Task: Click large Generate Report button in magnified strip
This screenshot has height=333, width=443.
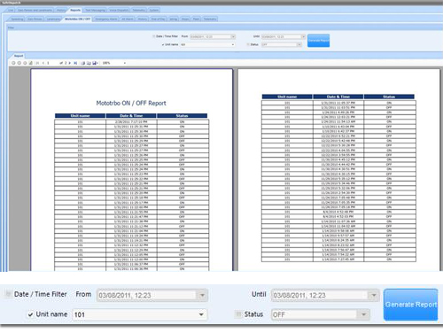Action: (410, 305)
